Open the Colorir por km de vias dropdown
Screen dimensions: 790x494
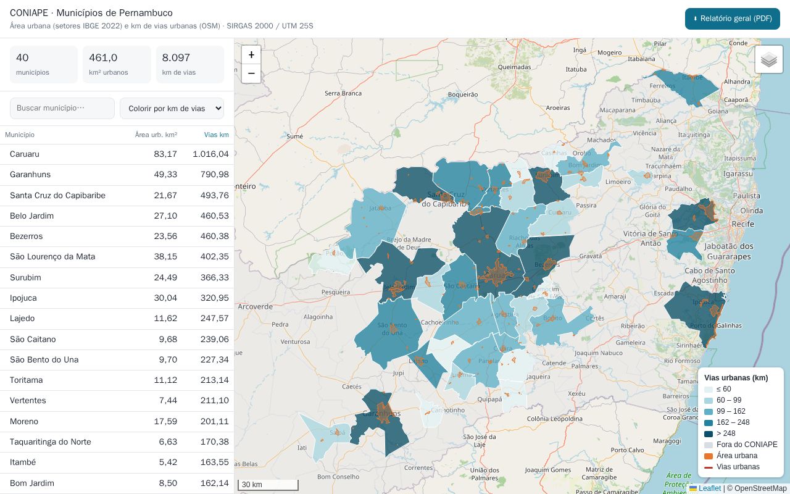click(x=172, y=108)
